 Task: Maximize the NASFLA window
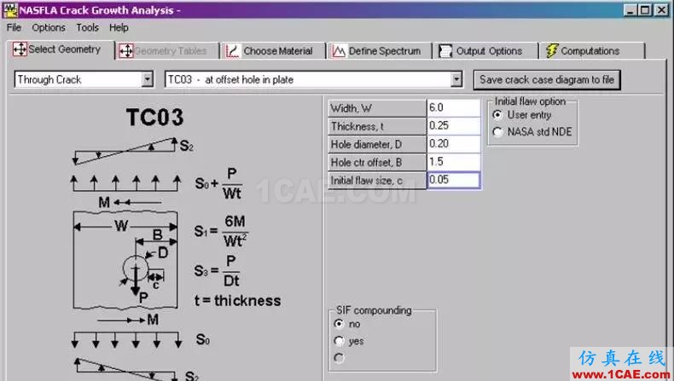click(645, 10)
